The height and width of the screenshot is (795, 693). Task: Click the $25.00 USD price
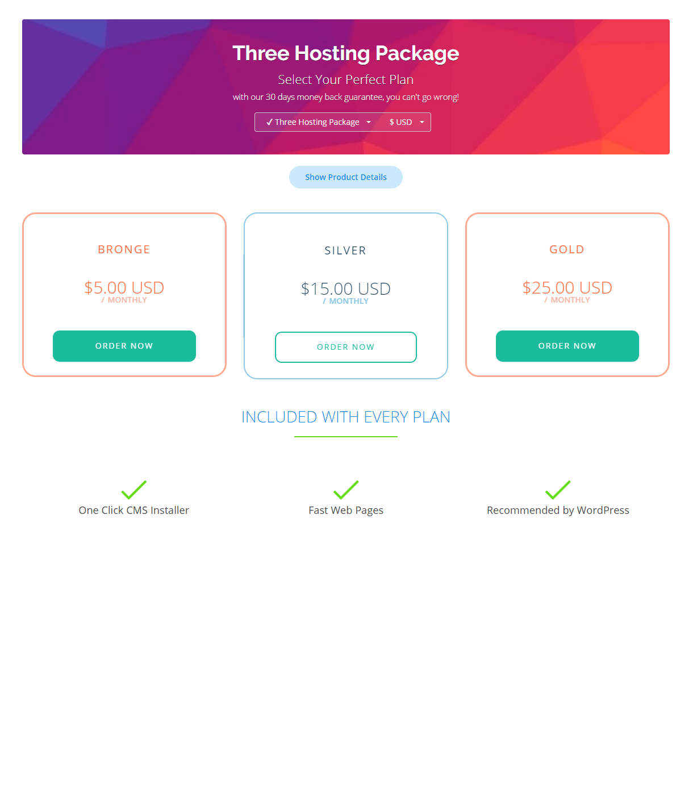pos(567,288)
